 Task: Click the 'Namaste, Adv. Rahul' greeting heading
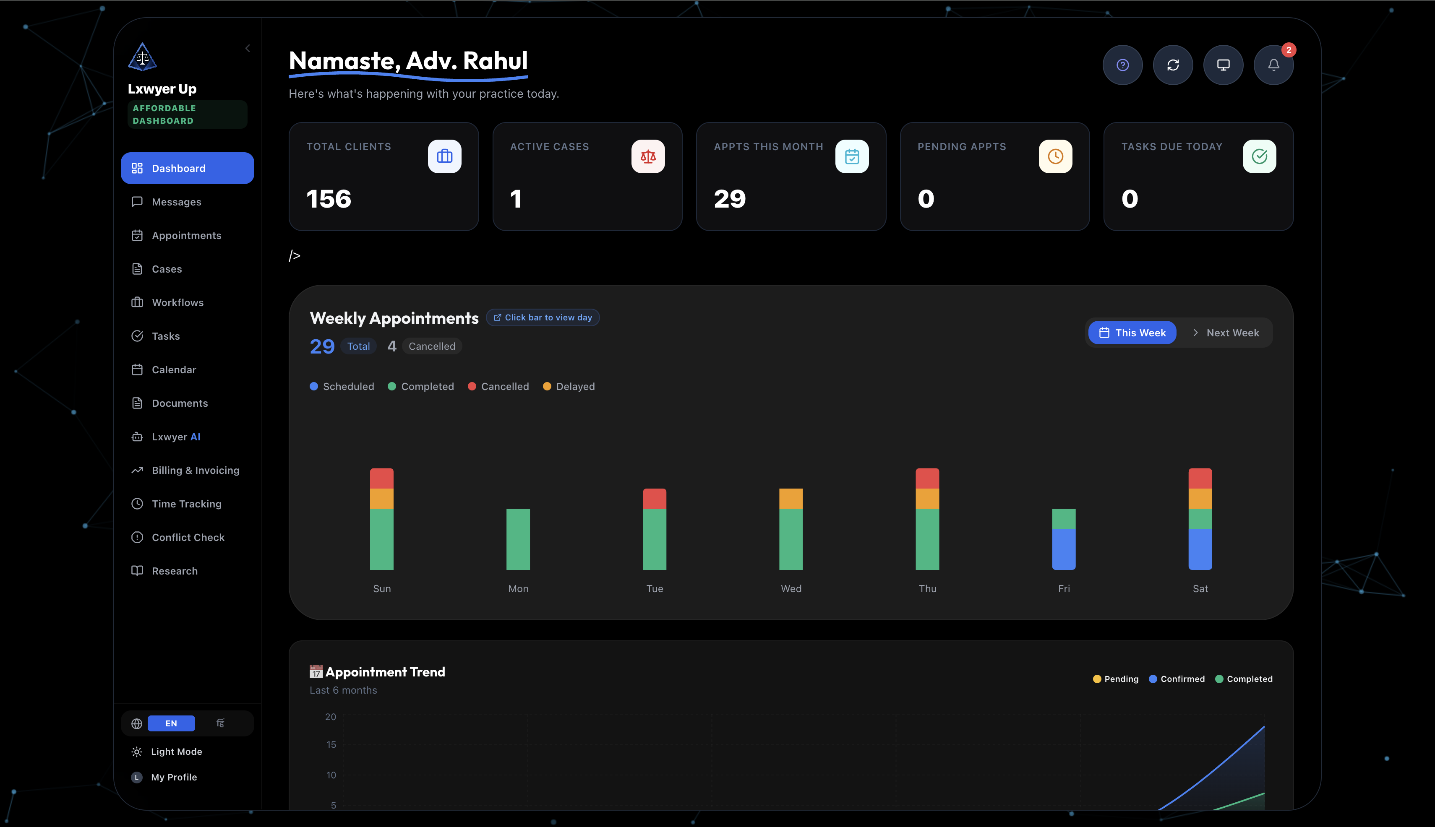(x=408, y=61)
